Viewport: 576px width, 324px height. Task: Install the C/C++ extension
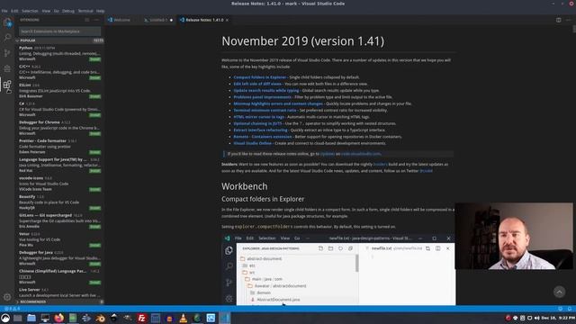pos(94,78)
